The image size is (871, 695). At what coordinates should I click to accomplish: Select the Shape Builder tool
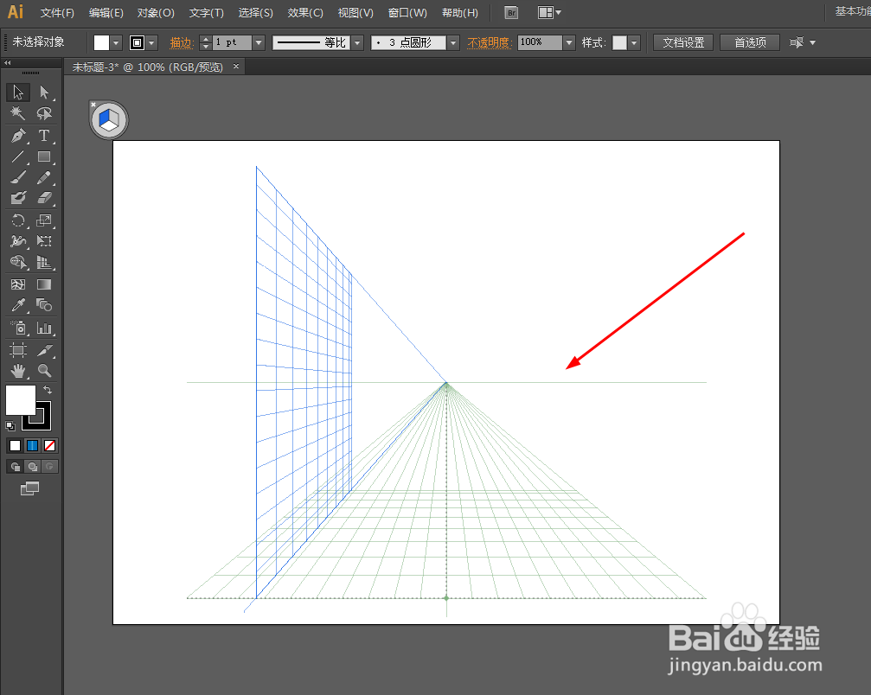[x=18, y=262]
